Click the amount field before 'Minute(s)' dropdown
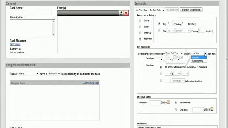Screen dimensions: 228x128 click(x=168, y=81)
